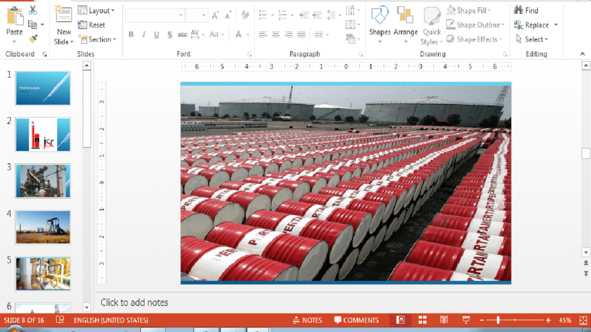Viewport: 591px width, 332px height.
Task: Open the font name combo box
Action: point(155,16)
